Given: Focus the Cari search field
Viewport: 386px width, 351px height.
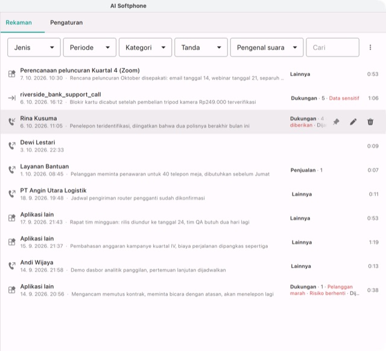Looking at the screenshot, I should (332, 47).
